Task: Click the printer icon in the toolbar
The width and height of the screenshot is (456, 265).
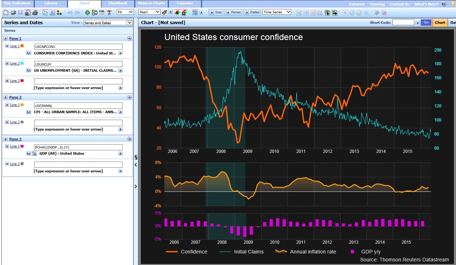Action: tap(35, 13)
